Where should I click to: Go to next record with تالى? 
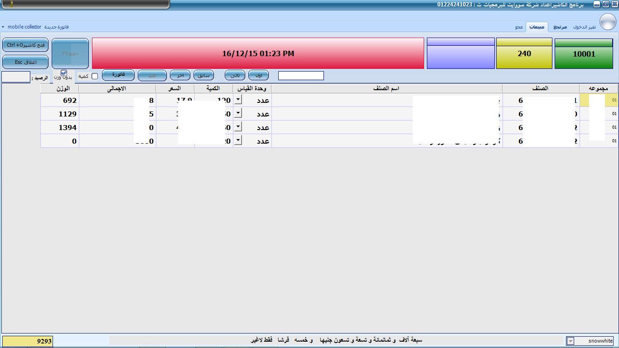[235, 75]
